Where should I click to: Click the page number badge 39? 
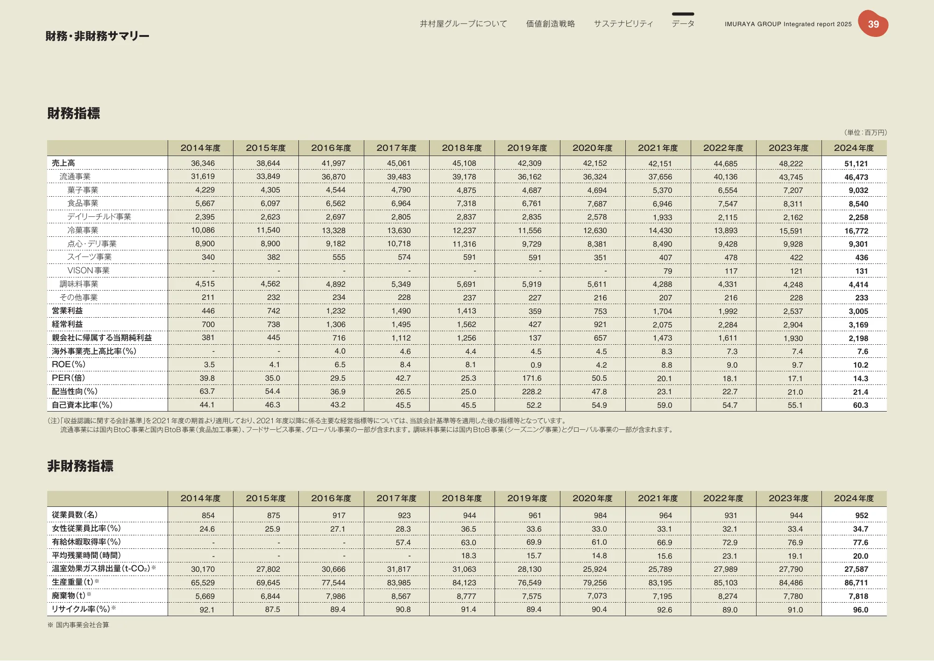[x=874, y=24]
